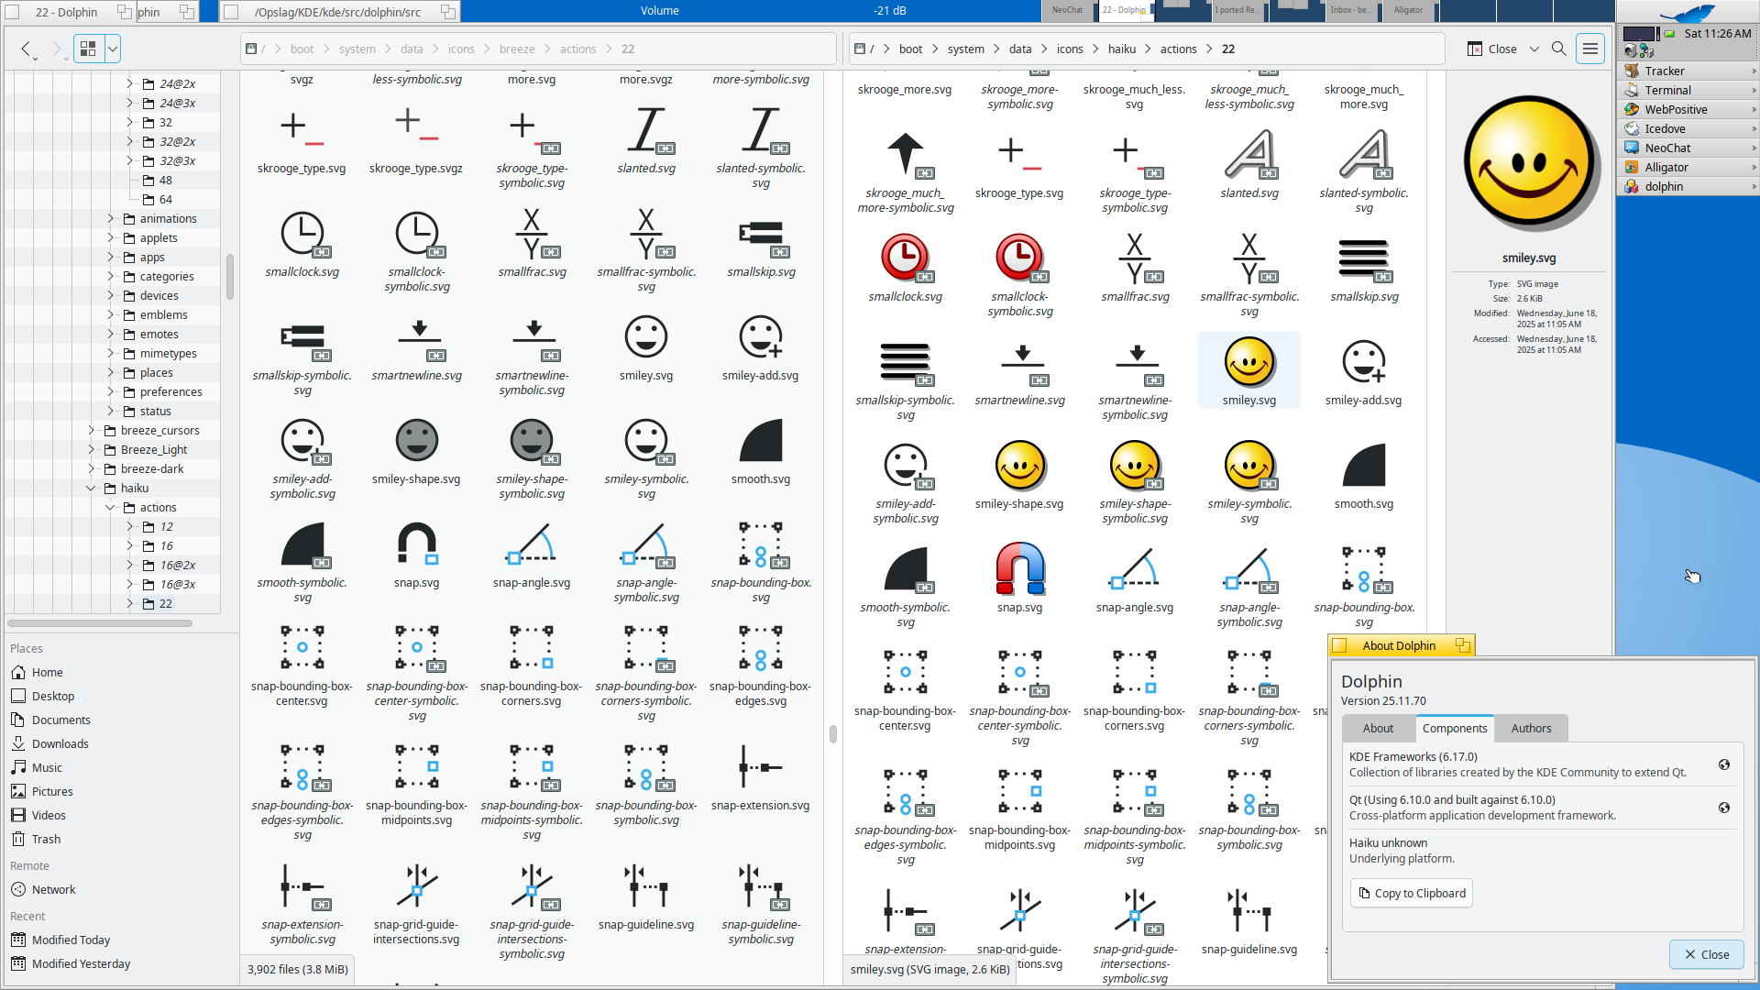The image size is (1760, 990).
Task: Switch to the Authors tab
Action: tap(1531, 728)
